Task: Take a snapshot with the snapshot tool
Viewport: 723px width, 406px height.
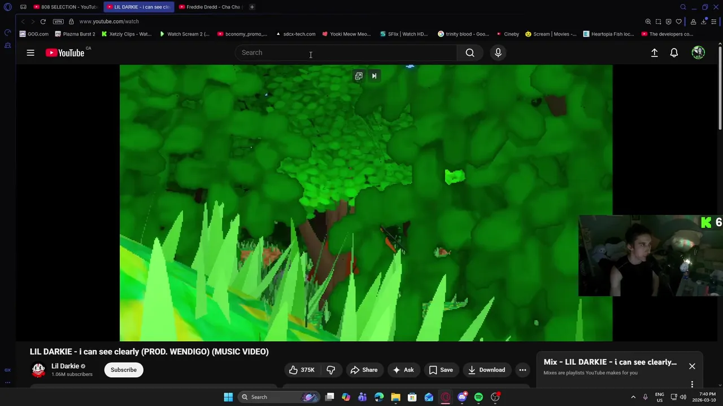Action: click(658, 21)
